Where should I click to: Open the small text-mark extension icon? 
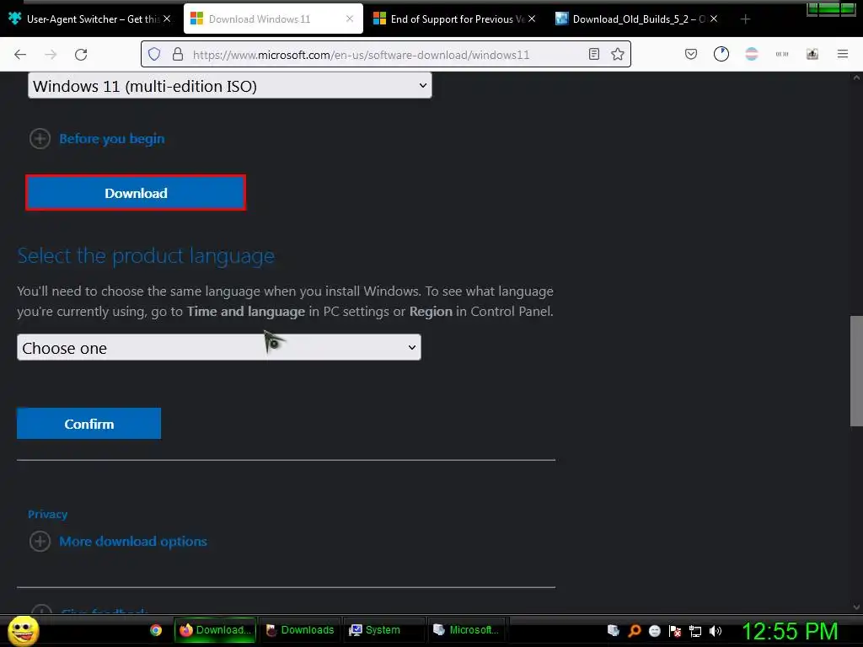(781, 54)
